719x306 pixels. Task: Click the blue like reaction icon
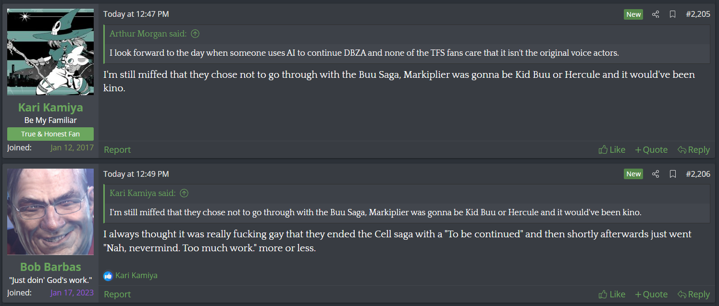pos(108,276)
